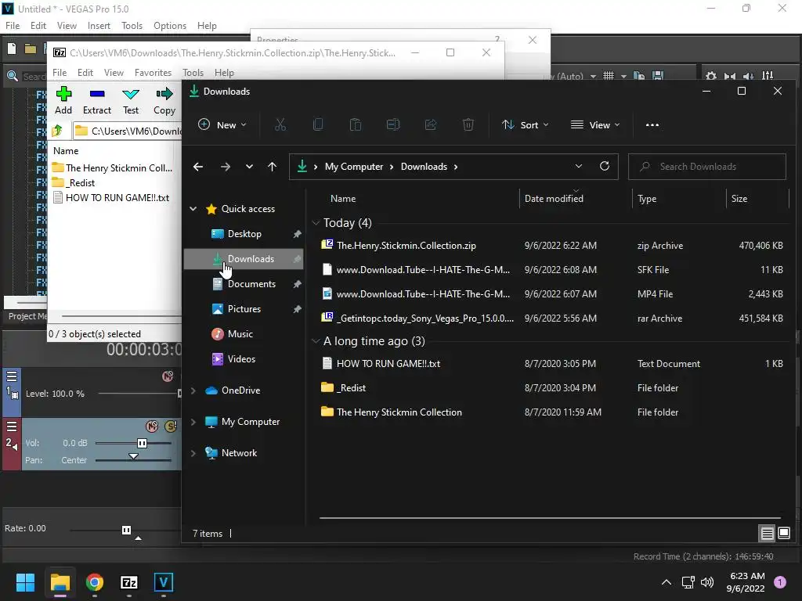
Task: Expand OneDrive in navigation pane
Action: click(193, 390)
